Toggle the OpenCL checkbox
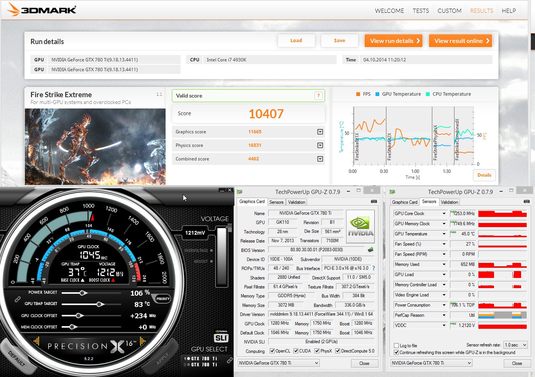This screenshot has width=535, height=377. [272, 351]
